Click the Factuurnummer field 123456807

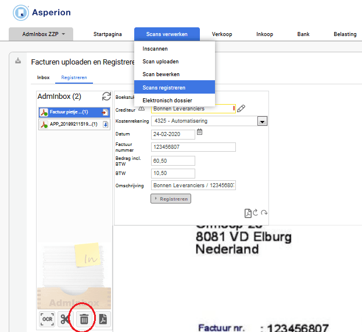[x=193, y=147]
